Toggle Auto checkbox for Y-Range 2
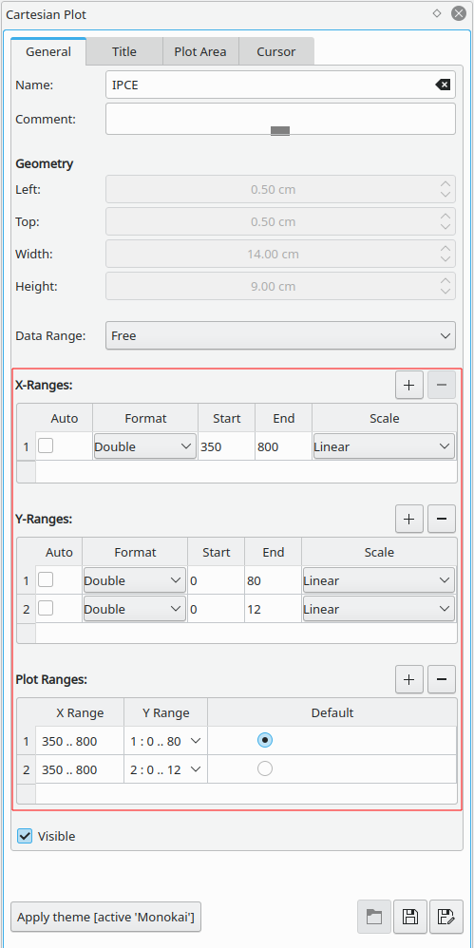The width and height of the screenshot is (474, 948). (x=46, y=608)
